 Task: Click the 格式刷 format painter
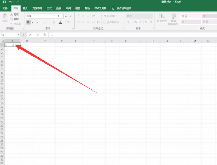[16, 24]
